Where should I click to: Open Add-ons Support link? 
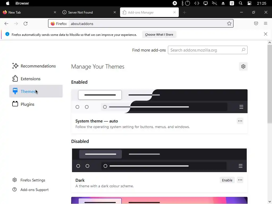[34, 190]
